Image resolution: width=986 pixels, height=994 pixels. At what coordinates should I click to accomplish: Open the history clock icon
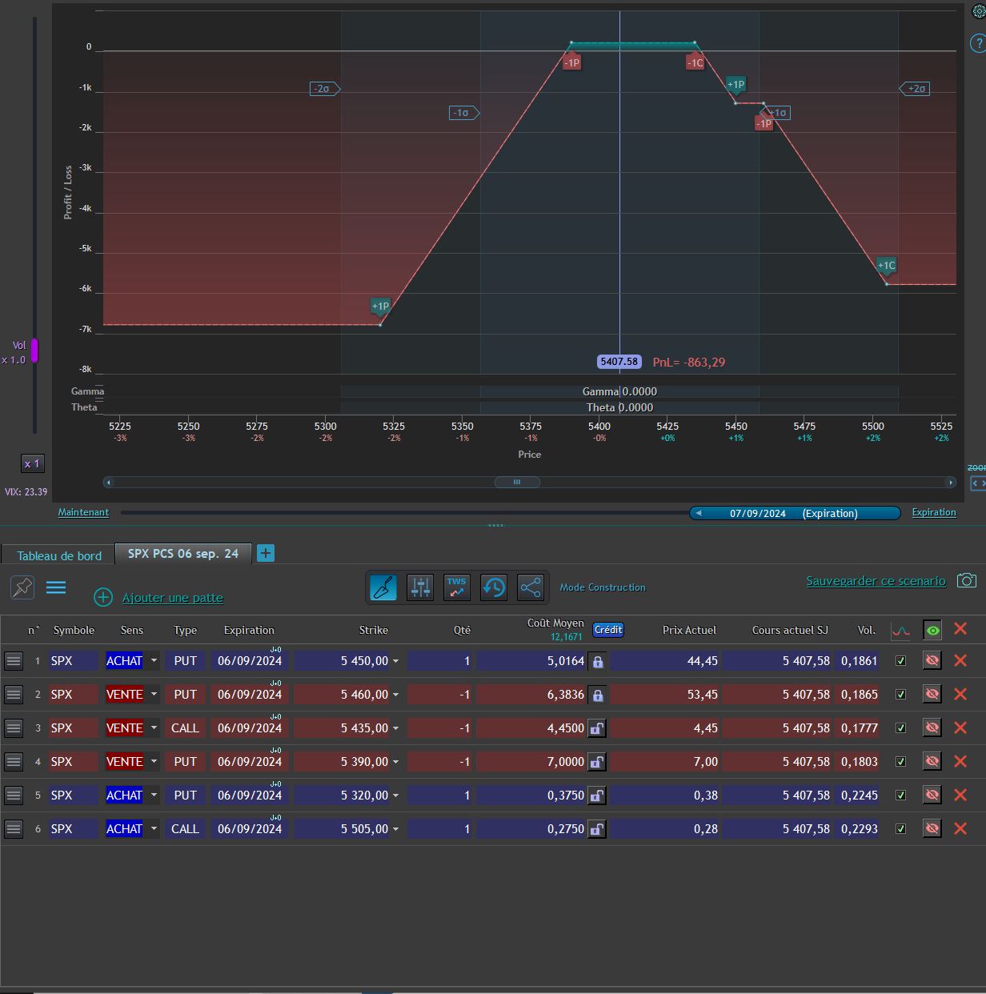(x=494, y=587)
